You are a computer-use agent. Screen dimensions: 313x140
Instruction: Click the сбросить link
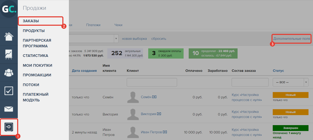click(159, 39)
